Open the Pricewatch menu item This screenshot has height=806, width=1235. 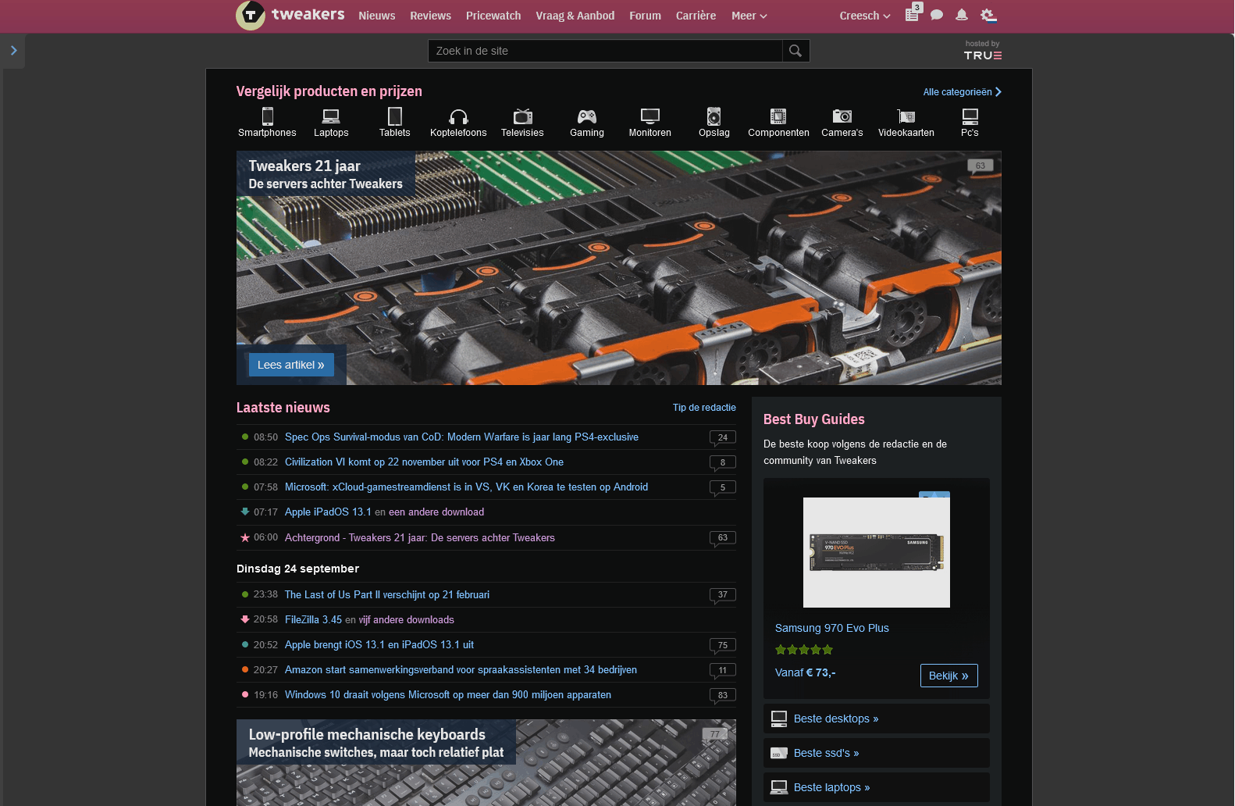point(493,16)
